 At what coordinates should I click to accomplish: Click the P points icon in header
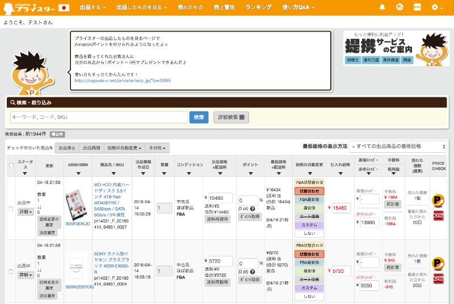[400, 7]
